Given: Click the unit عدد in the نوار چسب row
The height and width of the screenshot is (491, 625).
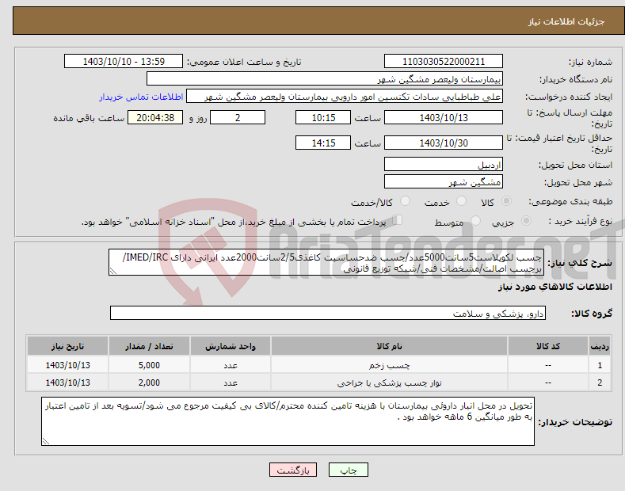Looking at the screenshot, I should [x=231, y=383].
